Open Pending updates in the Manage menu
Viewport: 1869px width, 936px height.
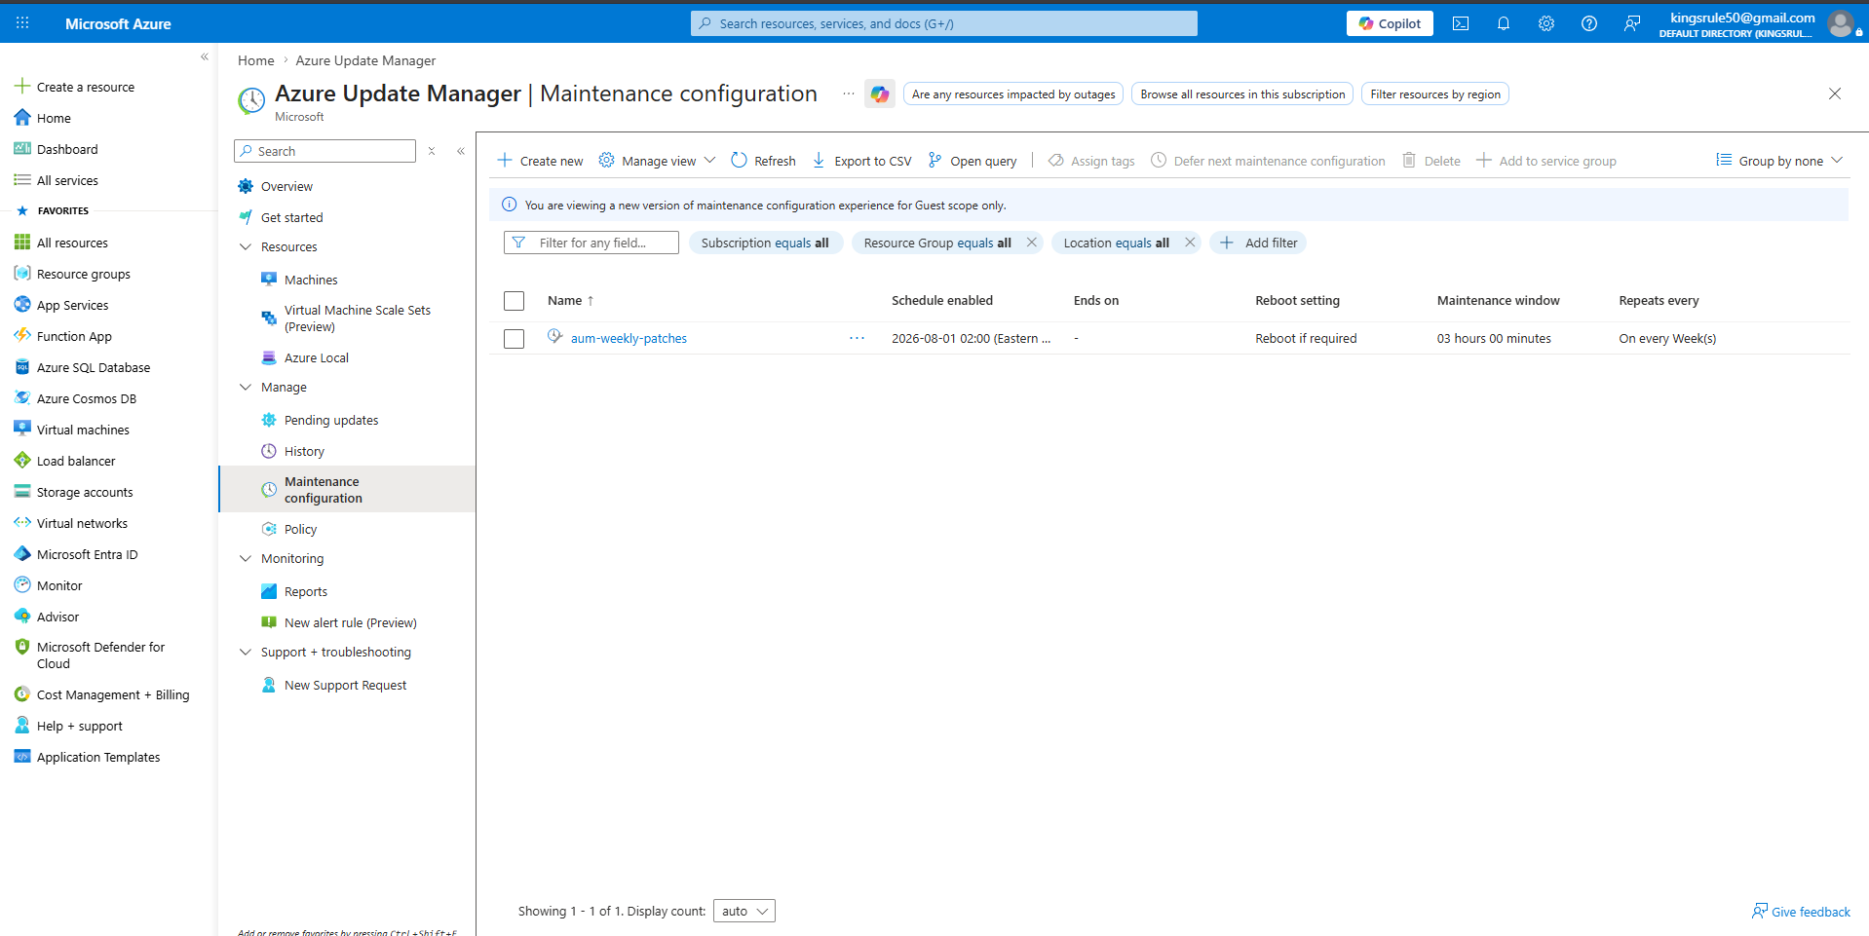(331, 420)
